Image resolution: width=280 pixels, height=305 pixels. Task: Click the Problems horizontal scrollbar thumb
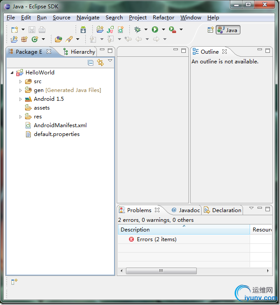click(161, 271)
